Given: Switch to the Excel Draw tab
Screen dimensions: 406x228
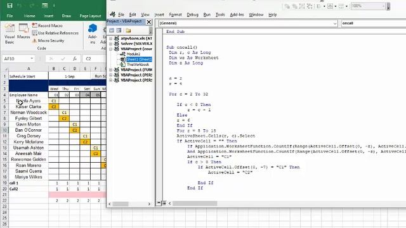Looking at the screenshot, I should (66, 16).
